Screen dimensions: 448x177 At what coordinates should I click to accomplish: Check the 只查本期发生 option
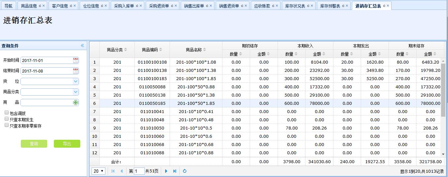point(7,119)
